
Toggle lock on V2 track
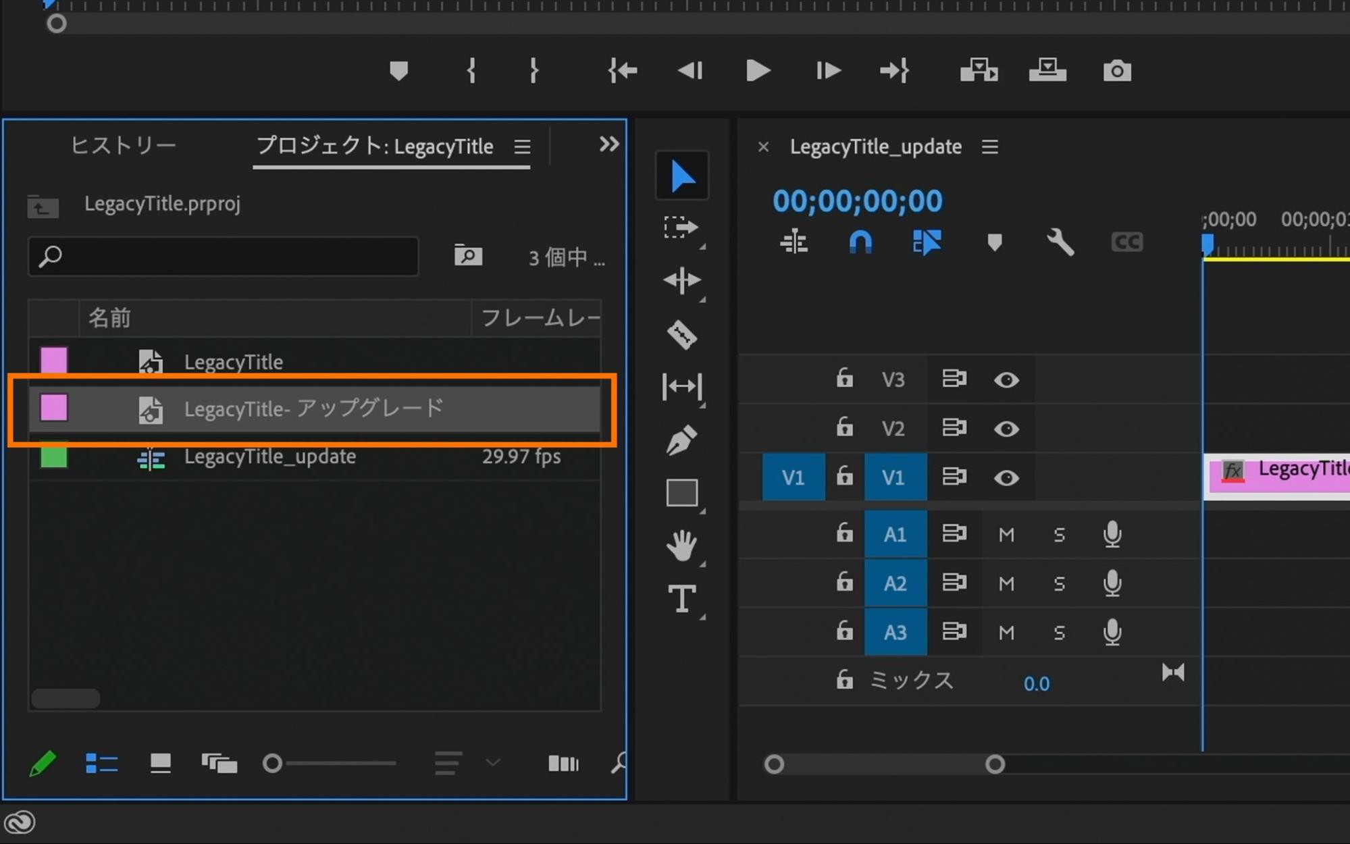(844, 427)
